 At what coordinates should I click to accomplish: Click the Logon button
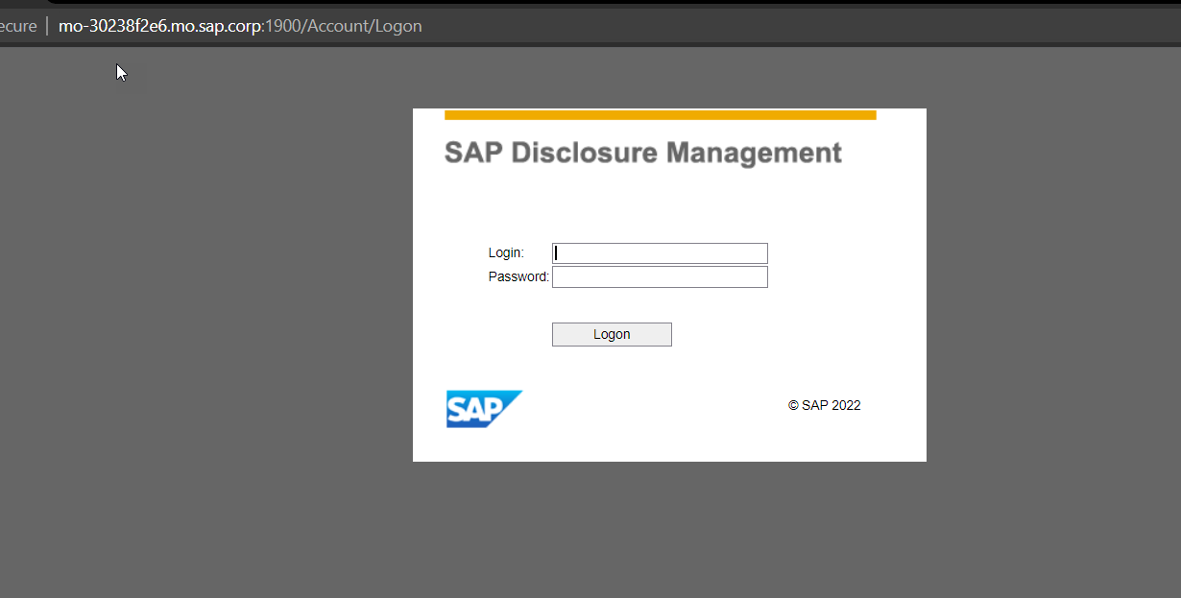612,334
